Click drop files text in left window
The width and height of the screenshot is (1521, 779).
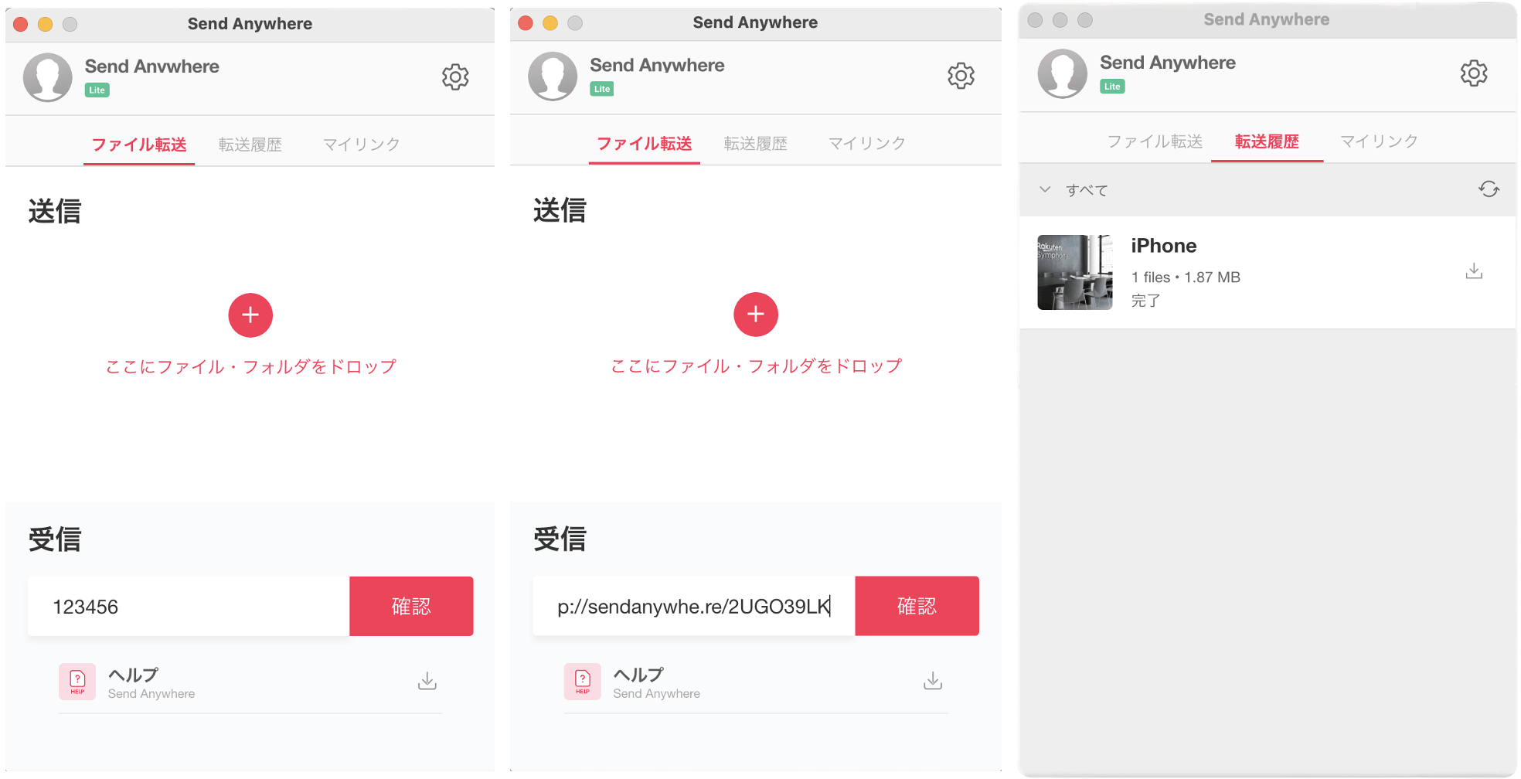tap(250, 367)
